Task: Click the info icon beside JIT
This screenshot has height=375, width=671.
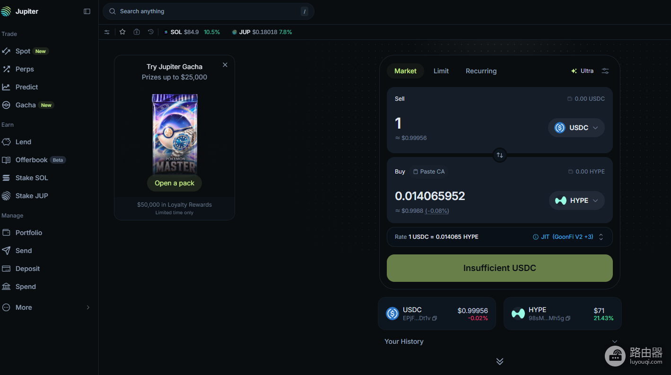Action: [x=536, y=237]
